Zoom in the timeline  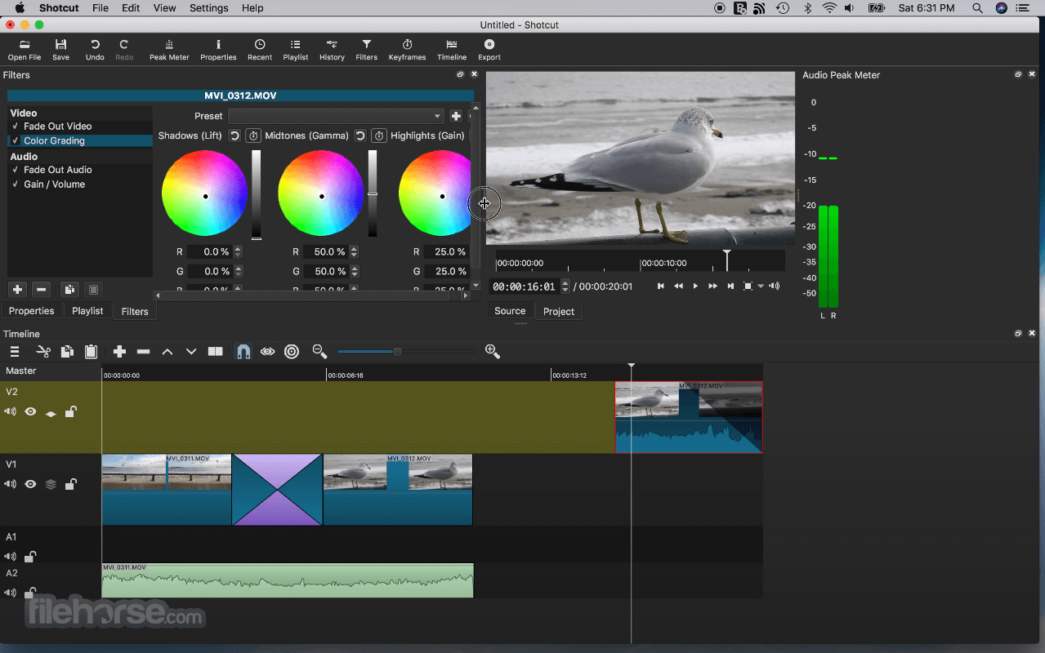tap(492, 351)
